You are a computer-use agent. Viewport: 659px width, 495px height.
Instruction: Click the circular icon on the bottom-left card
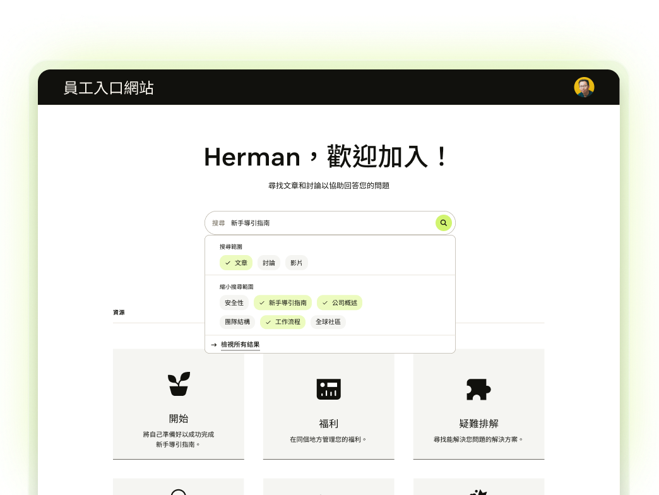click(x=178, y=492)
